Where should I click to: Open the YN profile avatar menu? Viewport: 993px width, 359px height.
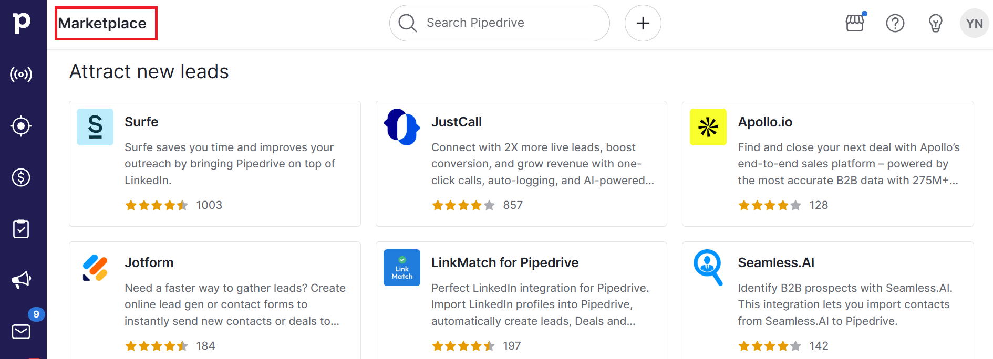click(x=975, y=23)
